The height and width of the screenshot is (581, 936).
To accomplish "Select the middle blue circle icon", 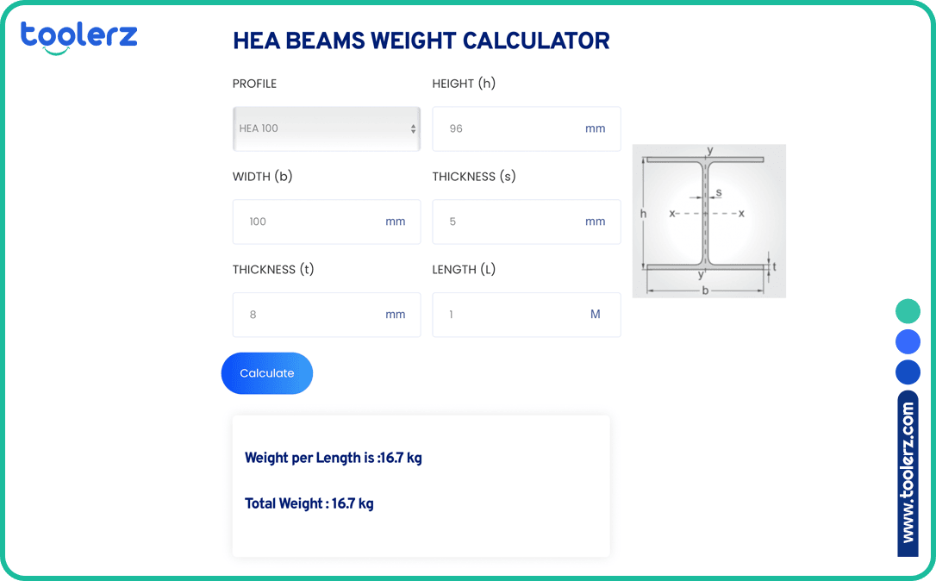I will [x=908, y=341].
